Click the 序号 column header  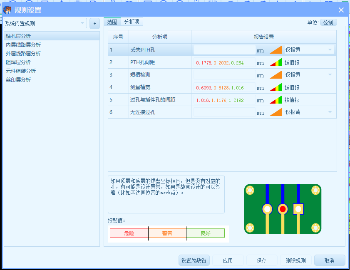118,37
